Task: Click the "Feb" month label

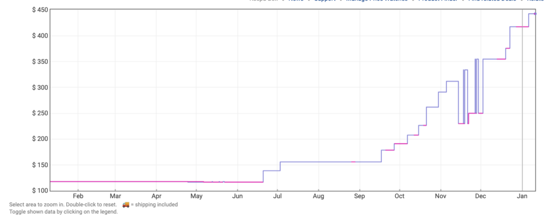Action: coord(78,197)
